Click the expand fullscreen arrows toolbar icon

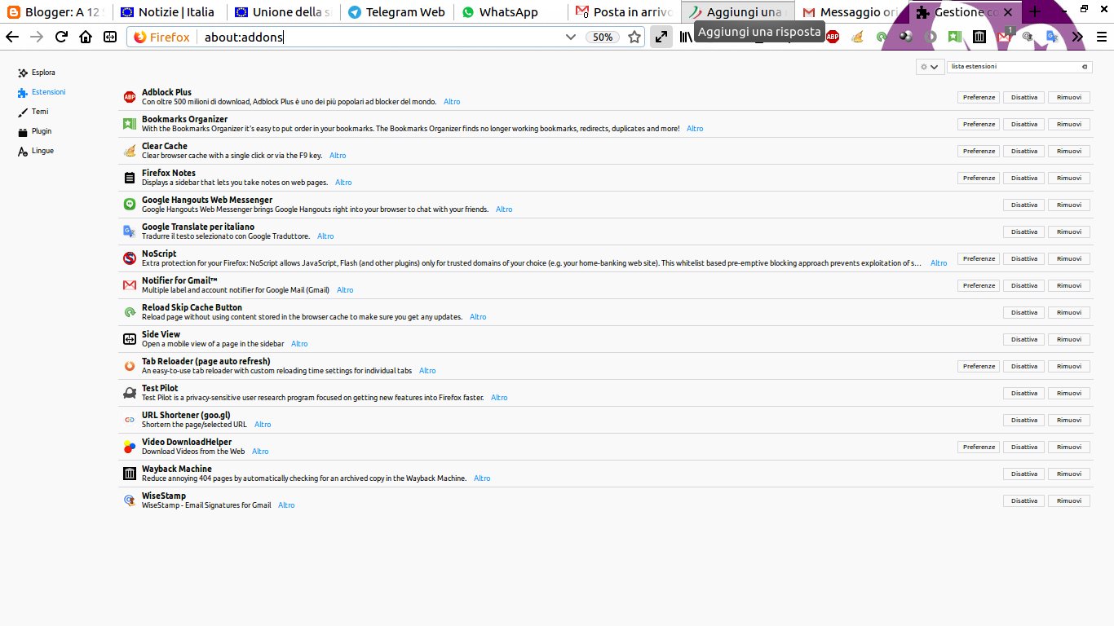(661, 37)
